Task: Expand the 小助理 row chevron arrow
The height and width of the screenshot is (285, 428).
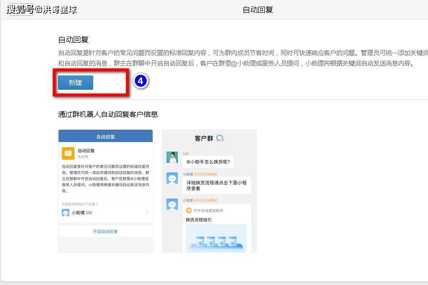Action: 147,213
